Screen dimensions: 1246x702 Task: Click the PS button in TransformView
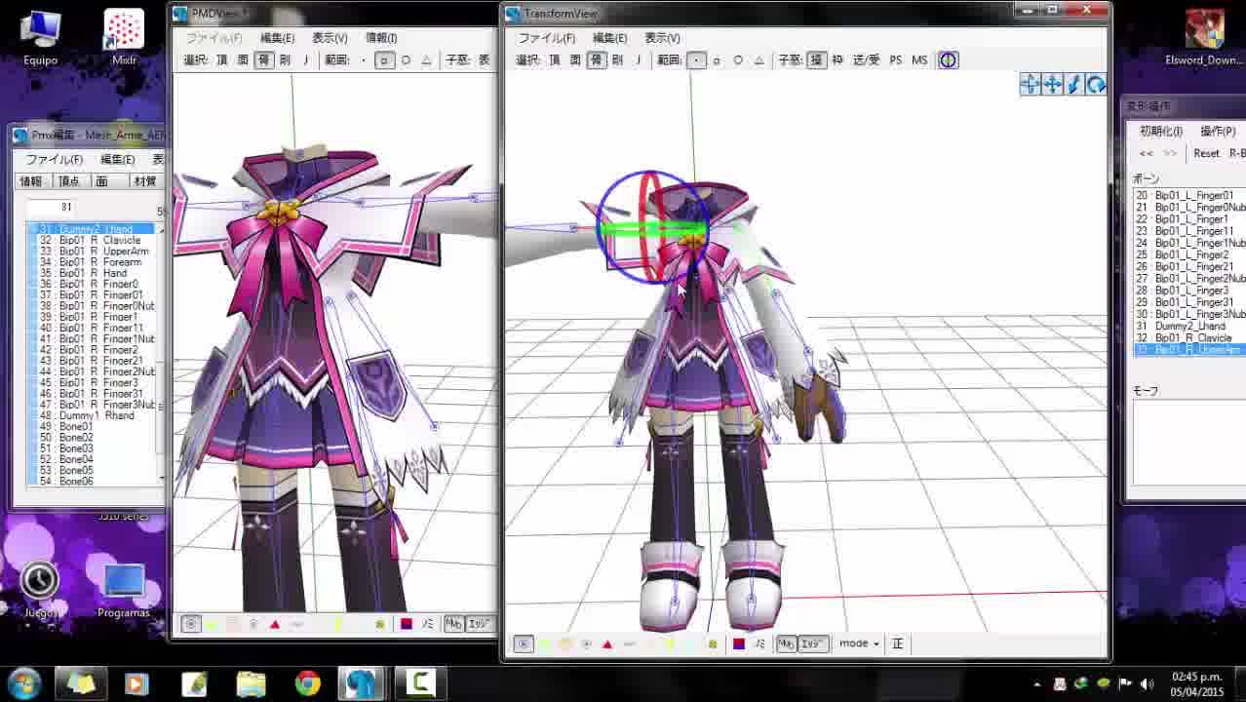[896, 60]
